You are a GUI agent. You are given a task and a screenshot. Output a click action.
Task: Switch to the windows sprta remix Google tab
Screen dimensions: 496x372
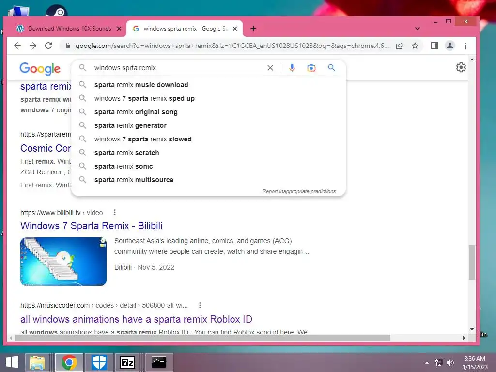point(185,29)
